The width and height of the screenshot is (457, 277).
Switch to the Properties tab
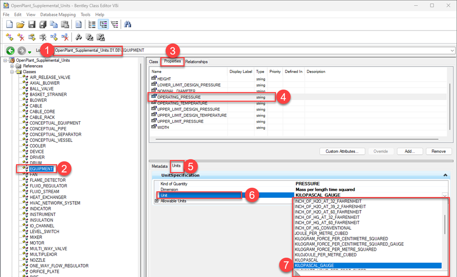click(172, 61)
